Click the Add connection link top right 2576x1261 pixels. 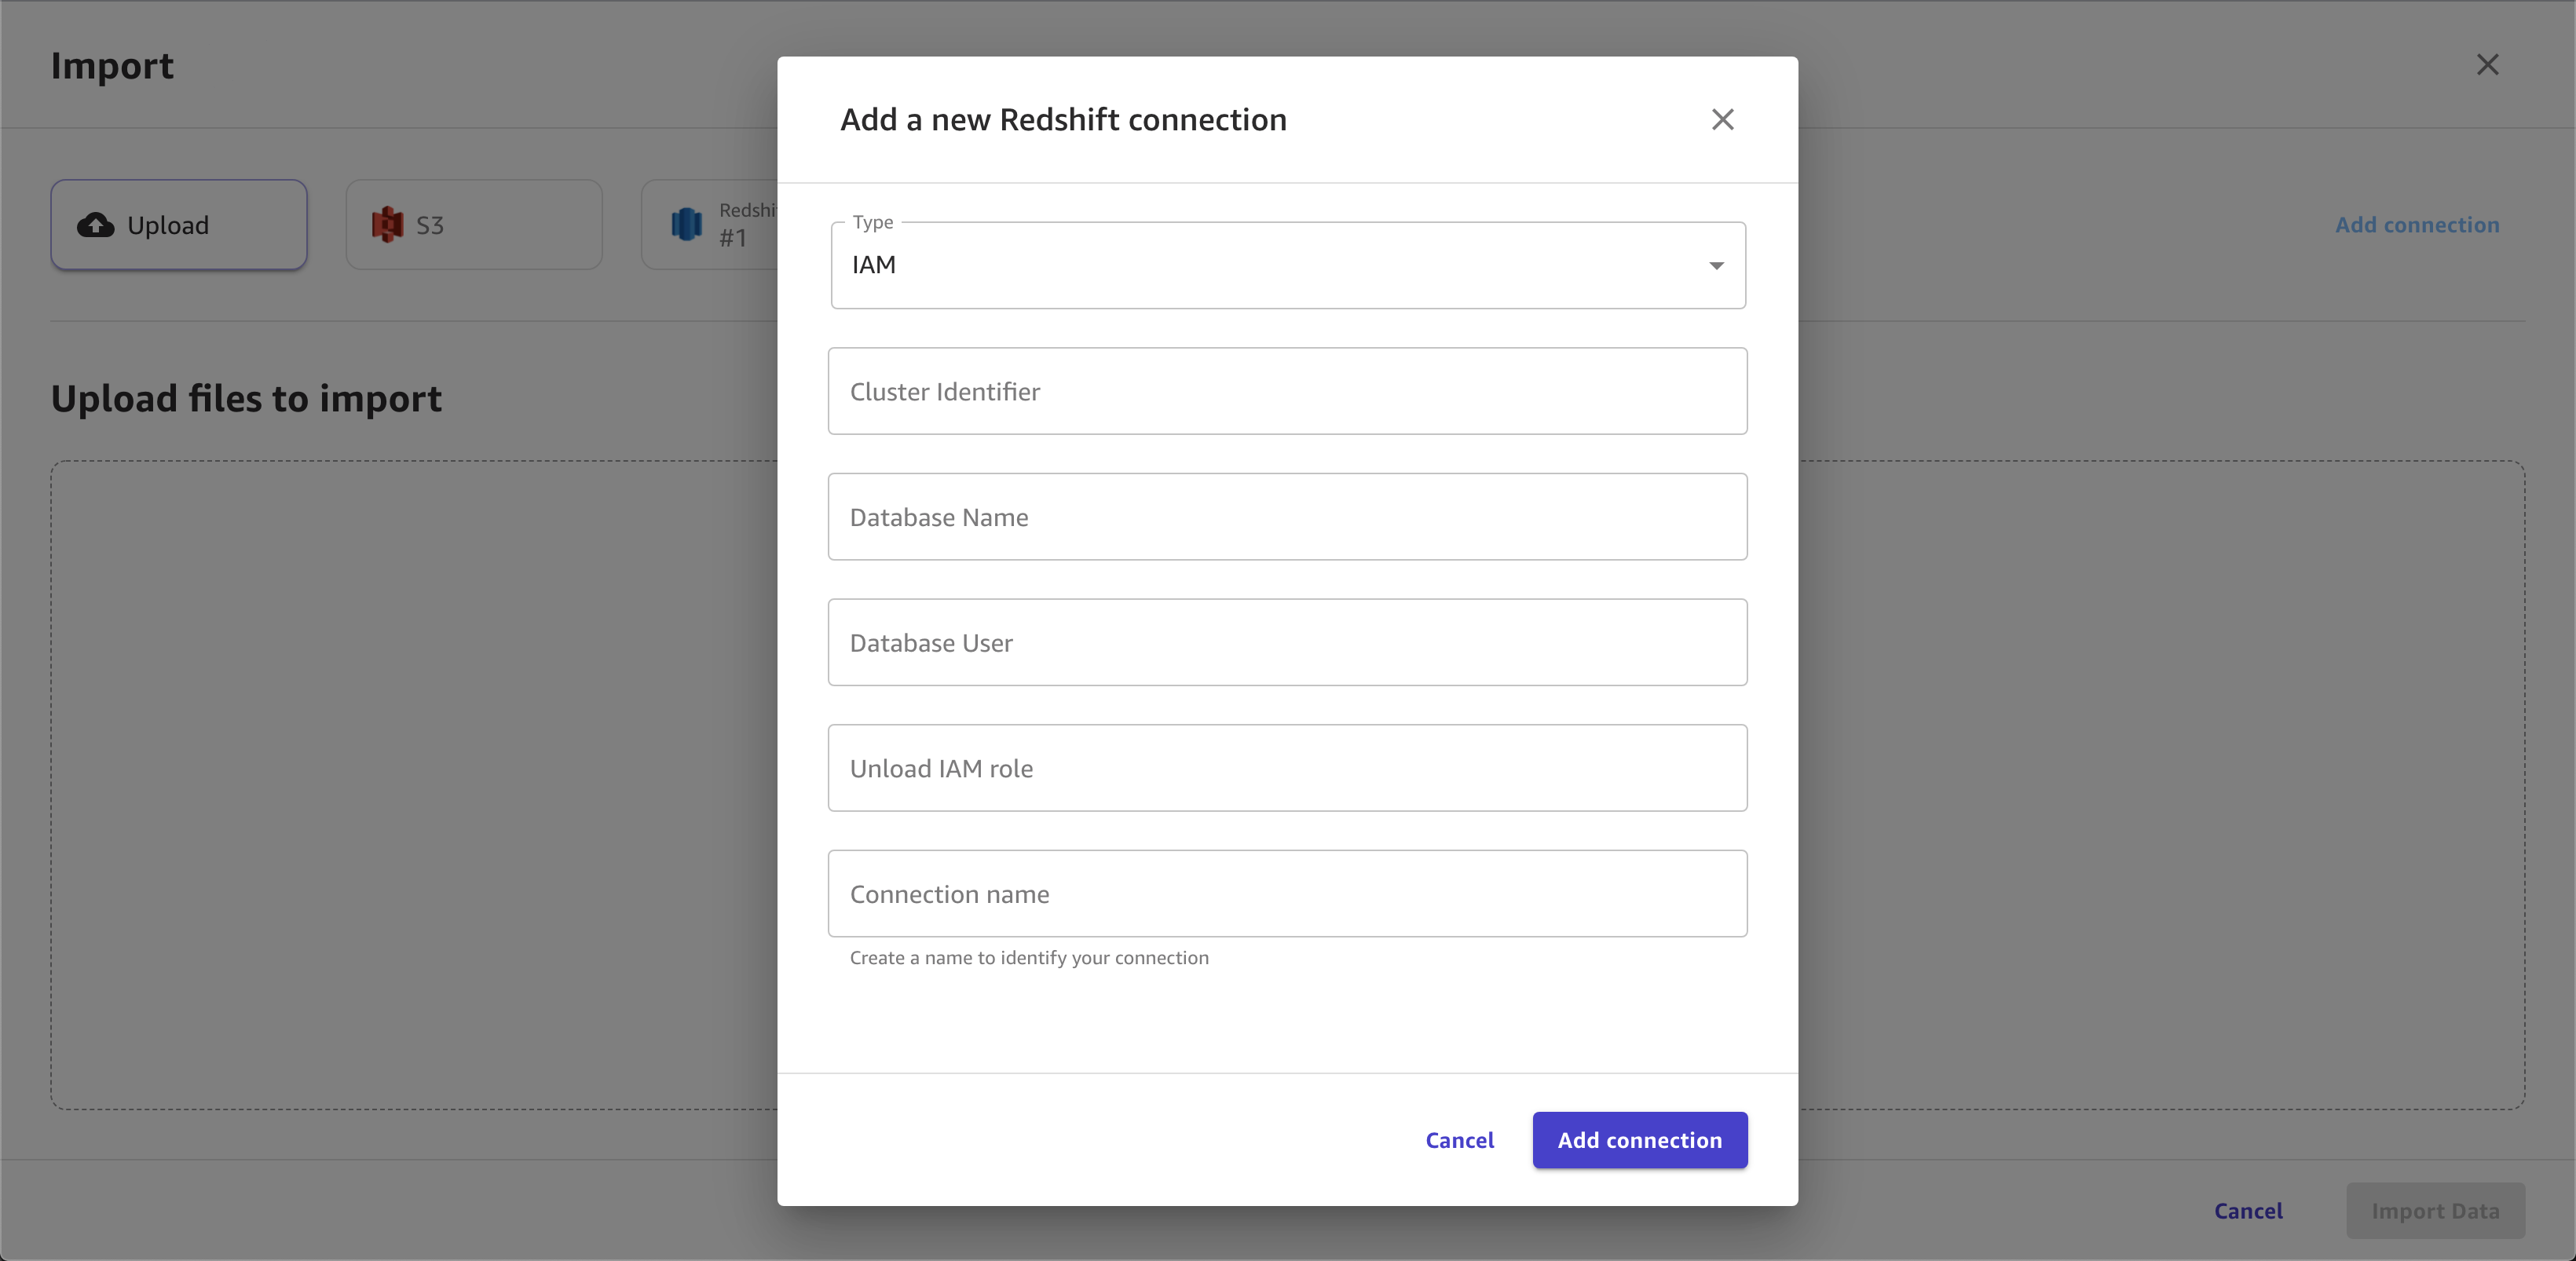tap(2417, 223)
